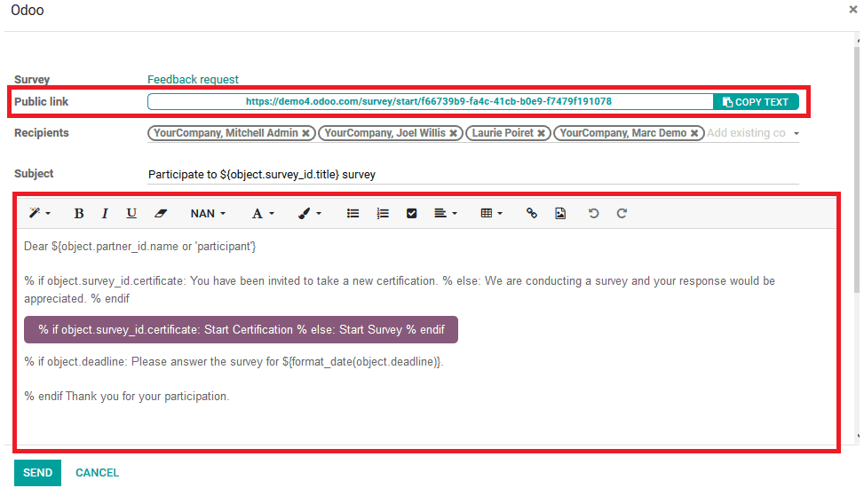Open the insert table dropdown
This screenshot has height=496, width=864.
pyautogui.click(x=492, y=214)
